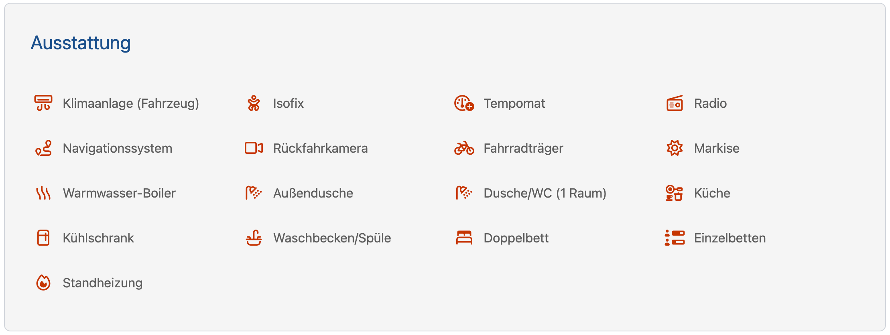Click the Dusche/WC (1 Raum) label
890x335 pixels.
pyautogui.click(x=545, y=193)
